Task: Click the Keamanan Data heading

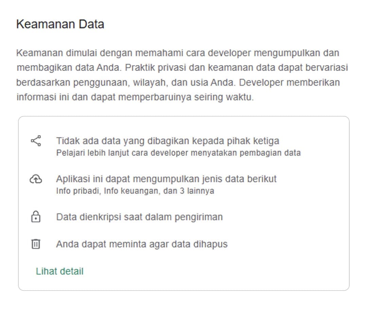Action: (60, 24)
